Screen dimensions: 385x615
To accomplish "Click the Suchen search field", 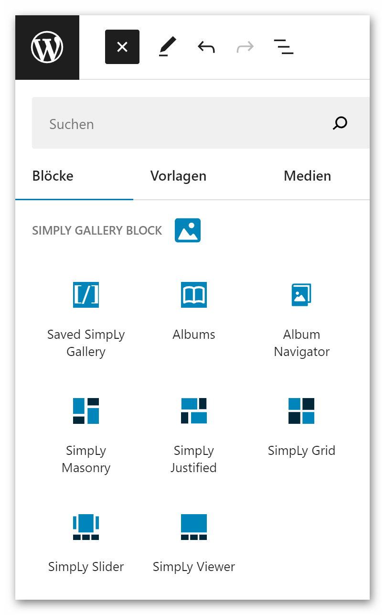I will 182,124.
